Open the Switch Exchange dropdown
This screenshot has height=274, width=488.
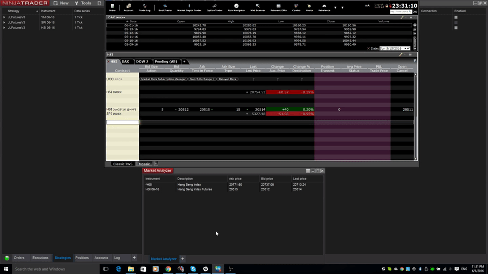pos(202,79)
